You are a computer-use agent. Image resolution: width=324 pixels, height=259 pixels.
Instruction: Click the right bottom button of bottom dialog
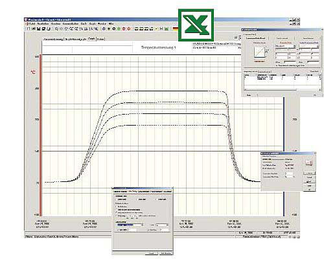[166, 253]
